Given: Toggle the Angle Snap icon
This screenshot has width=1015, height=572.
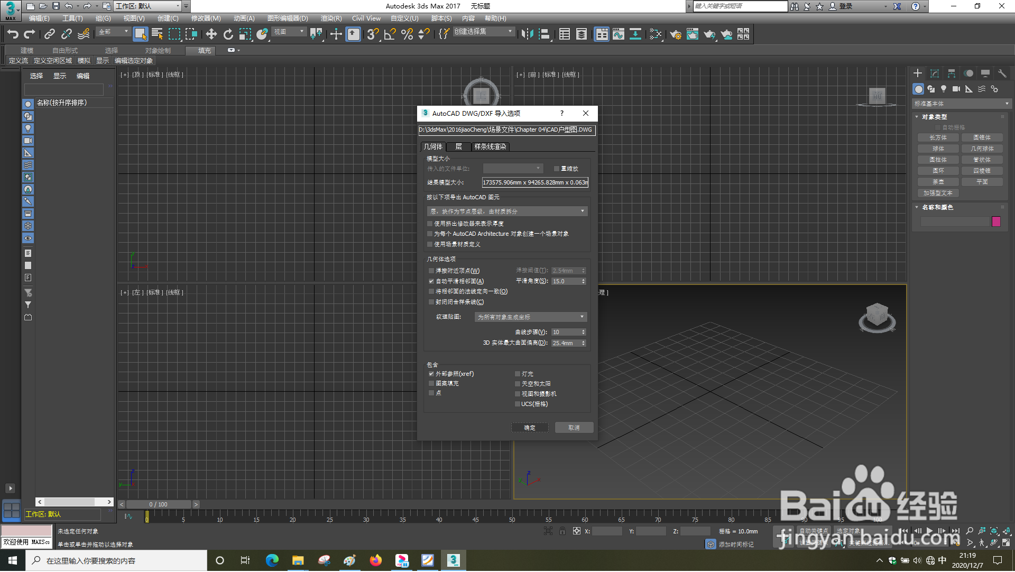Looking at the screenshot, I should click(x=390, y=34).
